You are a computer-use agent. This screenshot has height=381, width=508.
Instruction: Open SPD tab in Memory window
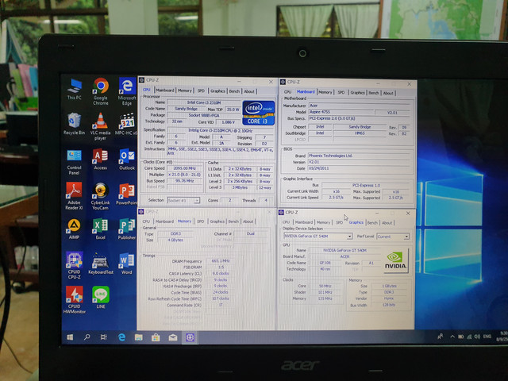[x=201, y=221]
